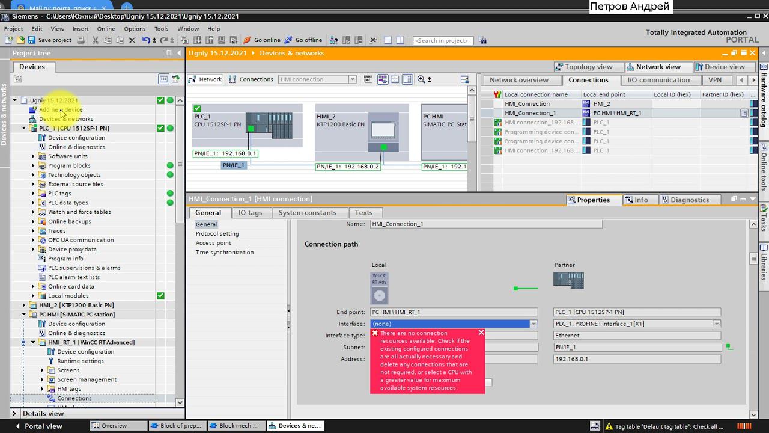Click the Go offline icon

288,40
